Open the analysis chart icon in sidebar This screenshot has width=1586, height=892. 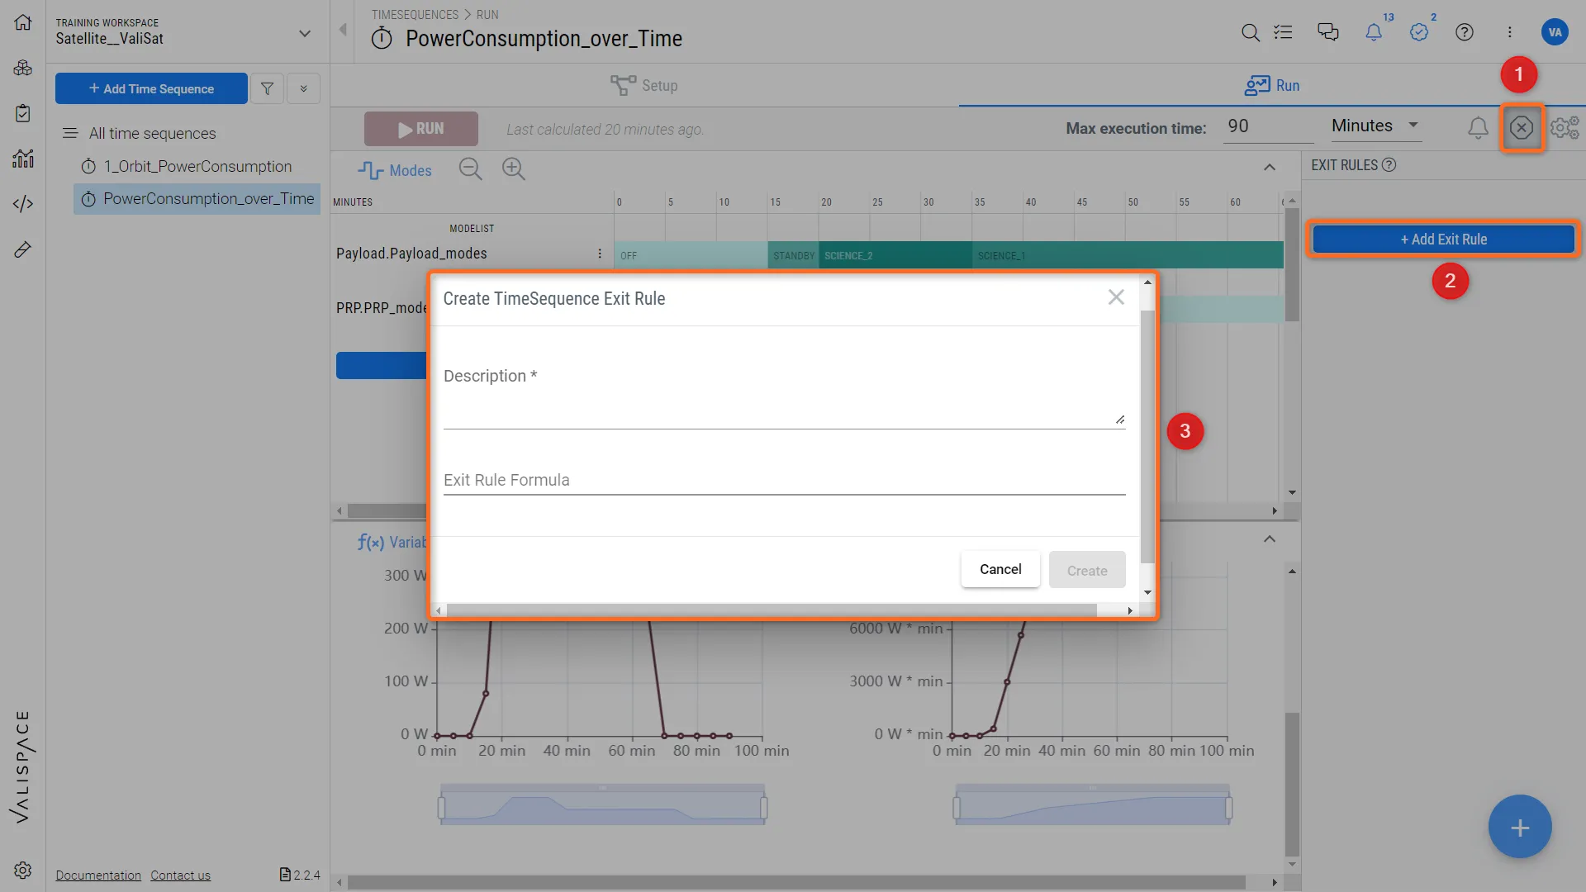point(23,158)
